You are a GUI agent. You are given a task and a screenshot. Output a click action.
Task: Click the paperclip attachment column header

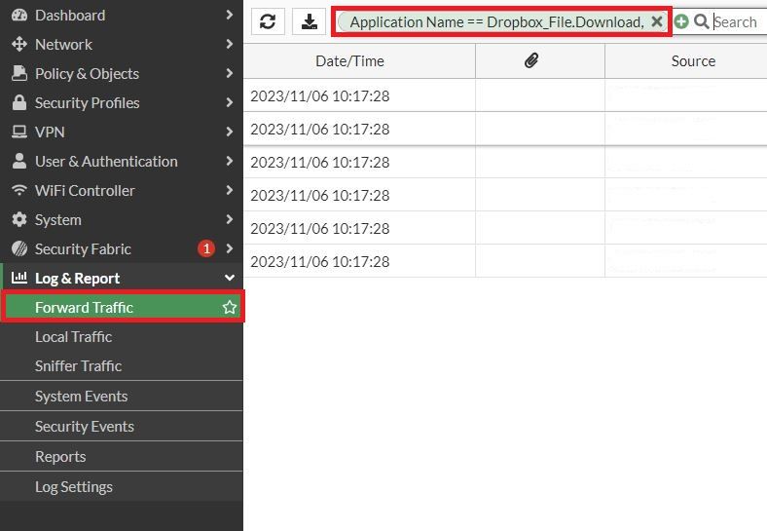click(x=531, y=60)
